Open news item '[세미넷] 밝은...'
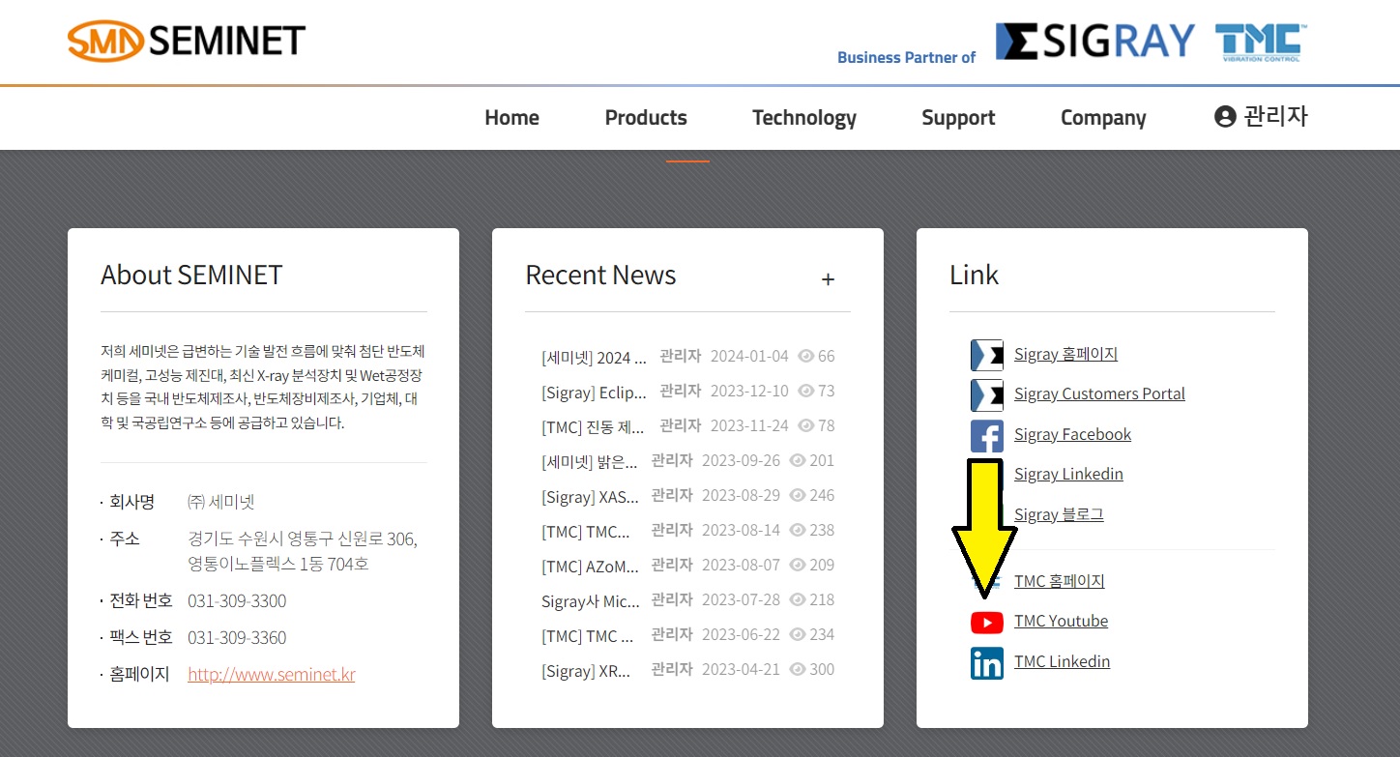Screen dimensions: 1400x757 click(x=590, y=461)
